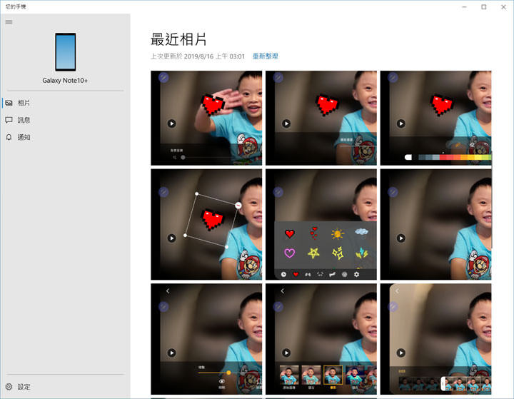Click the pink outlined heart sticker
The image size is (514, 399).
click(289, 253)
